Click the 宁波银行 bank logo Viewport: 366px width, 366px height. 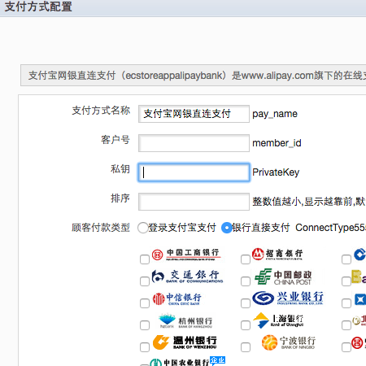[x=289, y=342]
